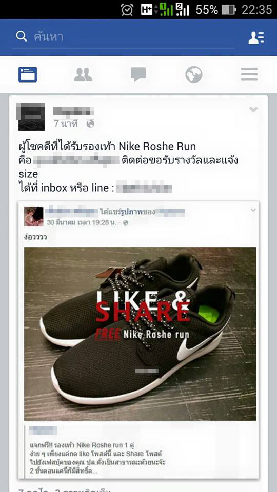Viewport: 277px width, 492px height.
Task: Expand the shared post options chevron
Action: click(x=253, y=210)
